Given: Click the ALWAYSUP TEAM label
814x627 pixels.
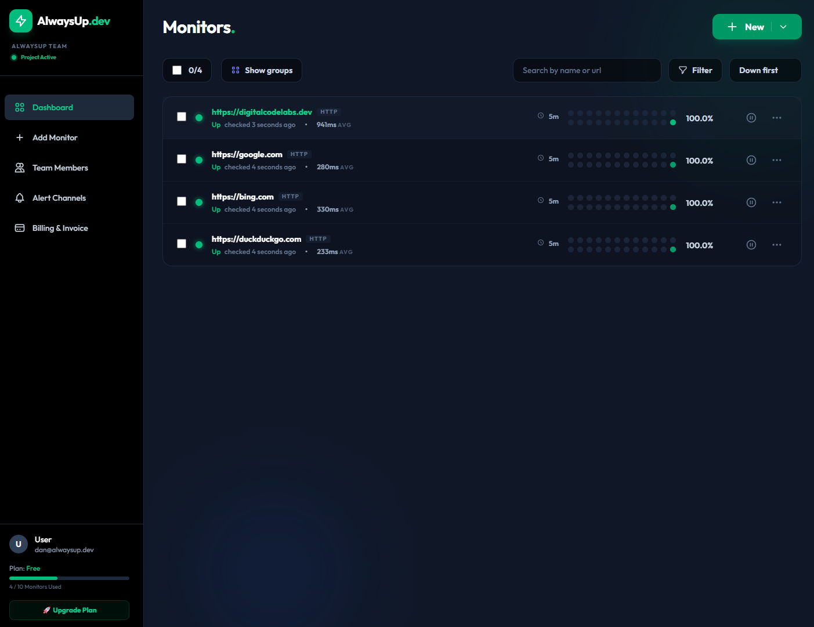Looking at the screenshot, I should point(39,46).
